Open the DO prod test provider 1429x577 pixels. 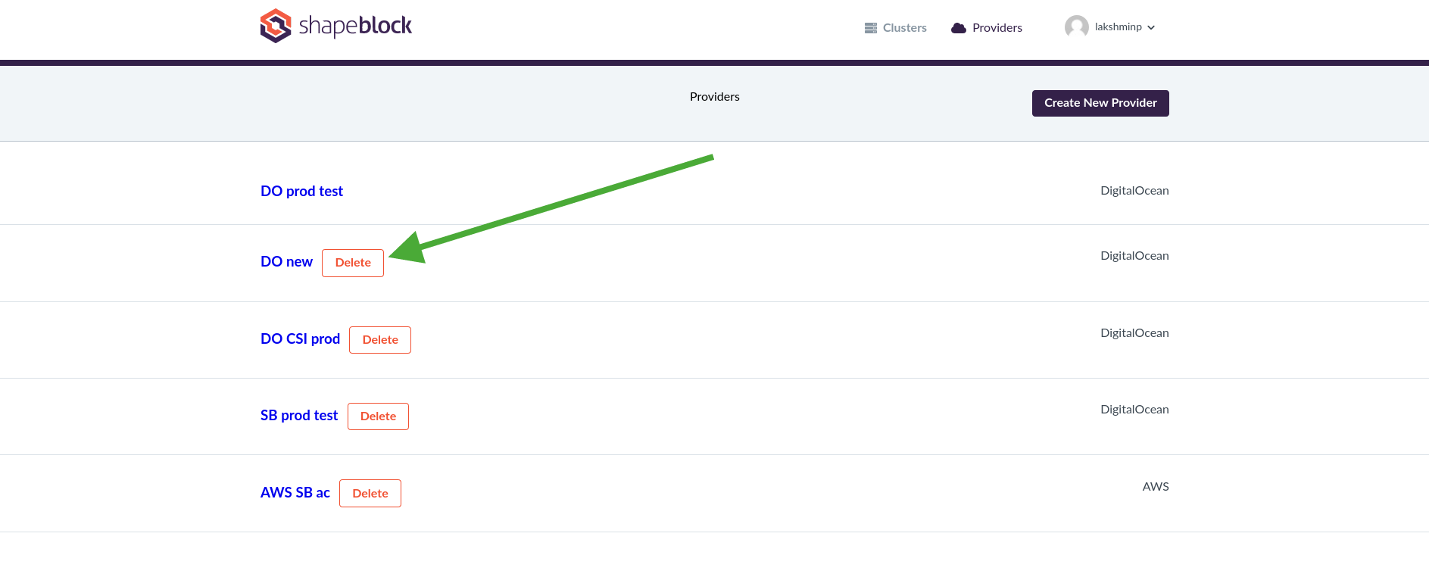coord(301,192)
